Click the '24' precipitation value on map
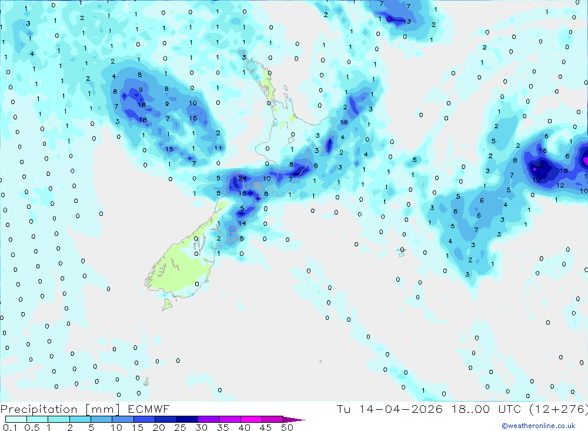 pos(243,178)
